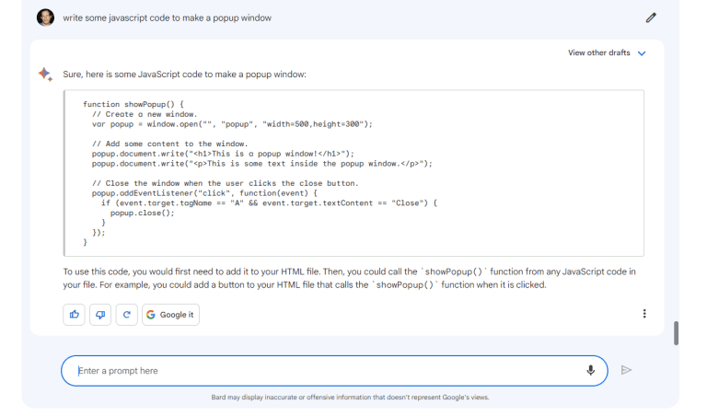Image resolution: width=707 pixels, height=416 pixels.
Task: Expand the View other drafts chevron
Action: pyautogui.click(x=642, y=53)
